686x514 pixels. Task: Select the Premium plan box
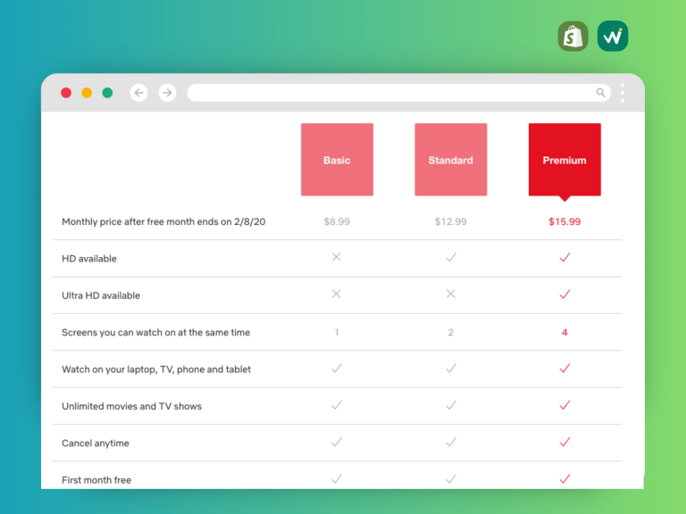(565, 160)
